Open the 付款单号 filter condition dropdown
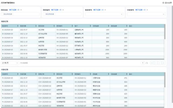 click(141, 10)
